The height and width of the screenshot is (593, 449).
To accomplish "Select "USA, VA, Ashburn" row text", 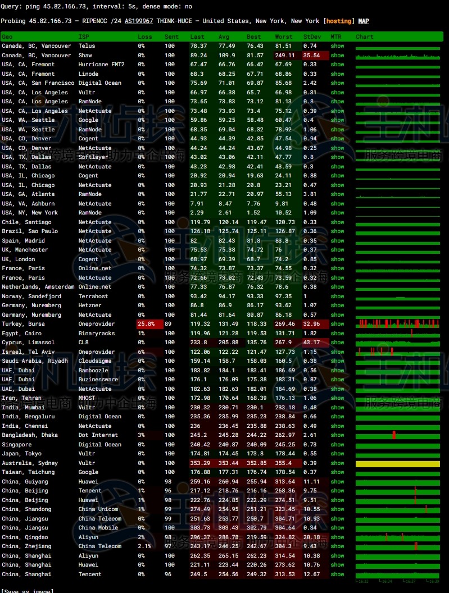I will point(29,203).
